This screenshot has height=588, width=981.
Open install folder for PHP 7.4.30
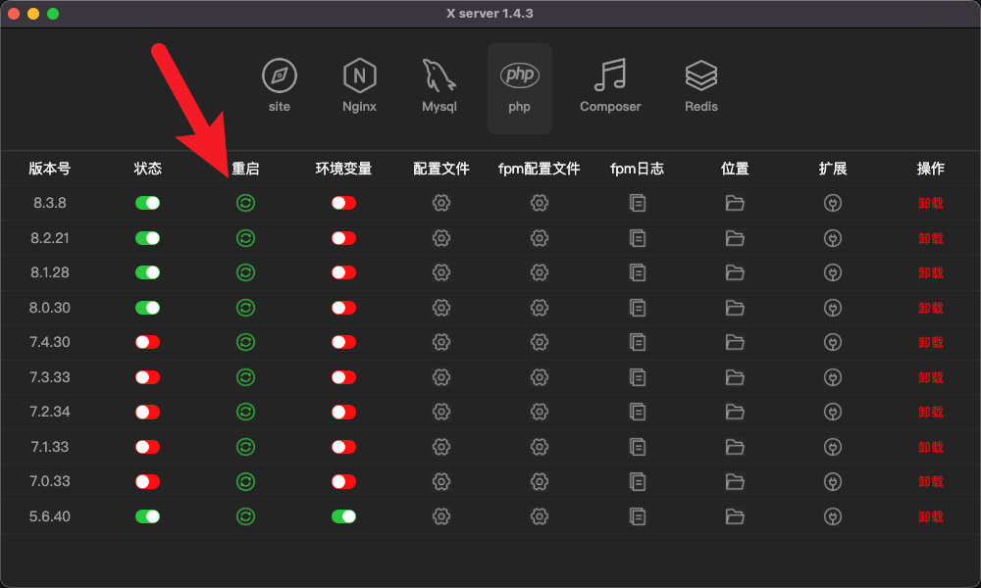pyautogui.click(x=735, y=342)
